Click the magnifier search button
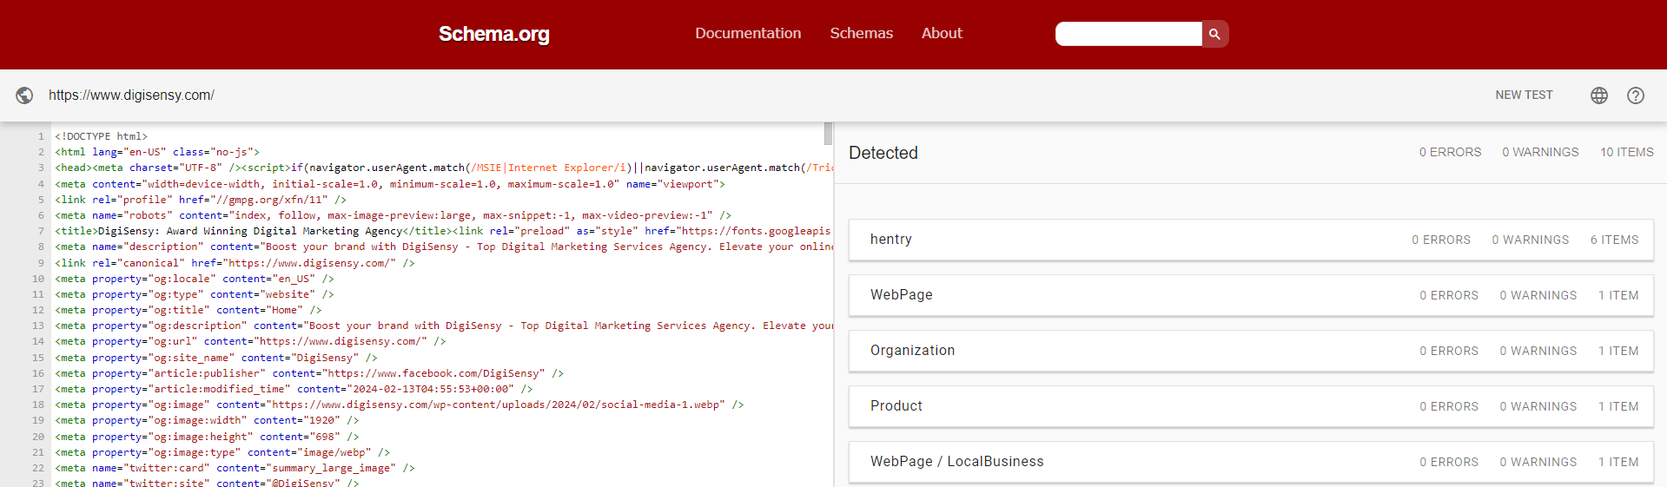This screenshot has height=487, width=1667. click(x=1214, y=34)
